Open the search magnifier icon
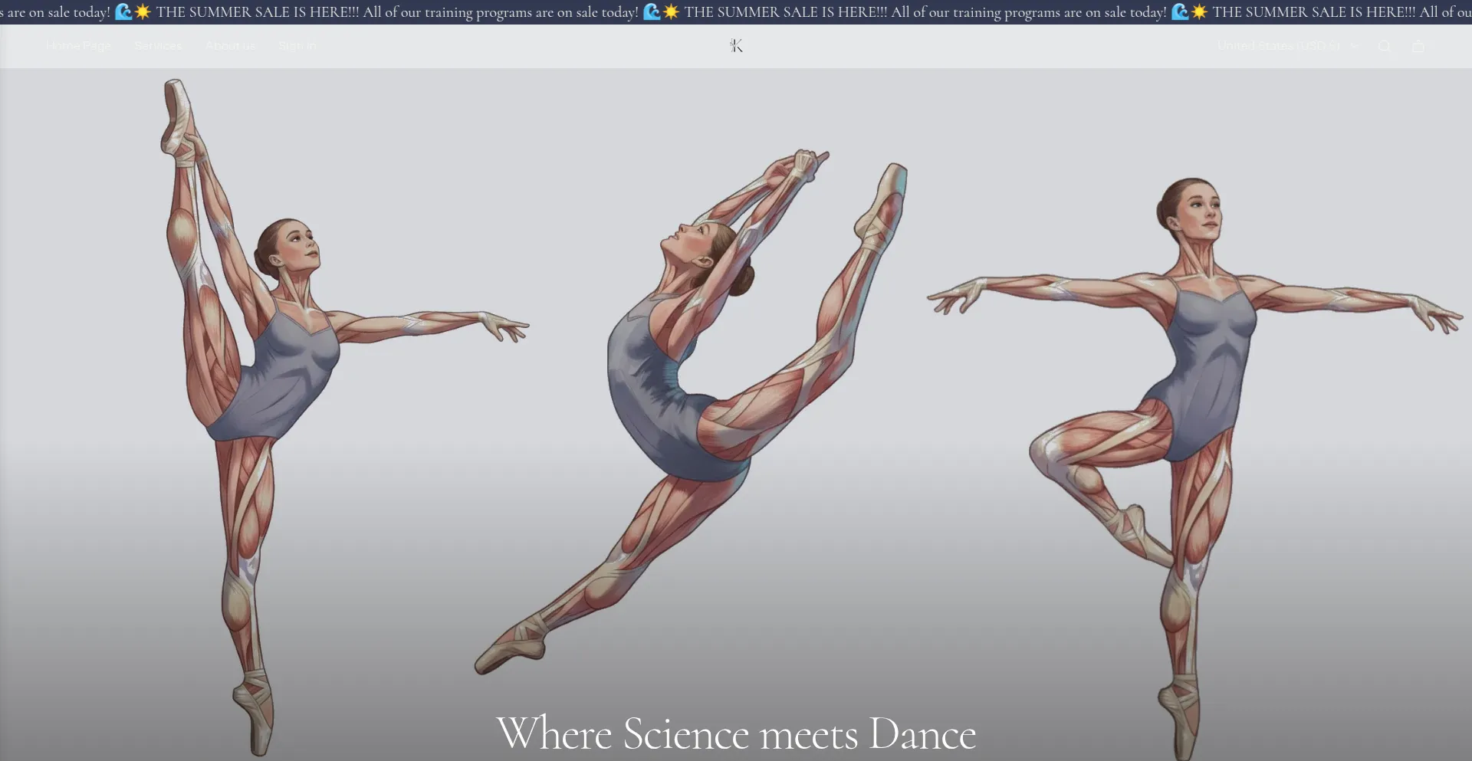 (1385, 46)
